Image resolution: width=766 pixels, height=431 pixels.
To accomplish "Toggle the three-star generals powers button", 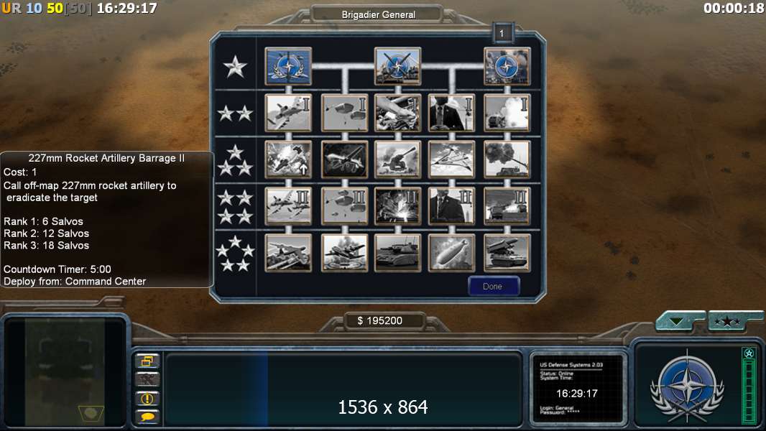I will pos(729,321).
